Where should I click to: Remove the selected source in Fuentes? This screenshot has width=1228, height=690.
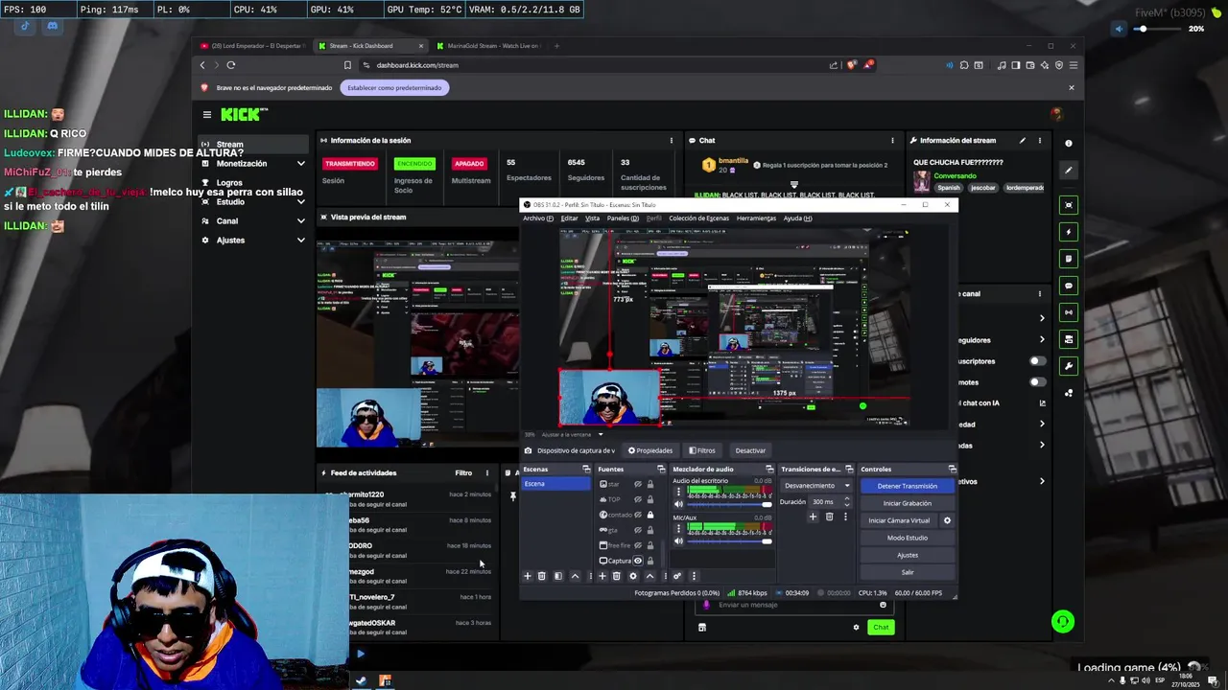point(617,576)
